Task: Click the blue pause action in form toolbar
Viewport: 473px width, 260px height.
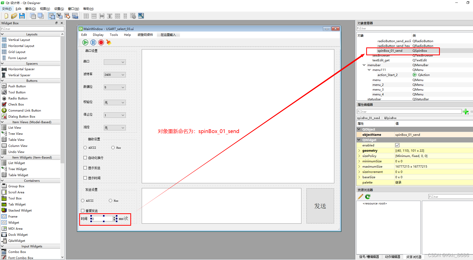Action: [x=93, y=42]
